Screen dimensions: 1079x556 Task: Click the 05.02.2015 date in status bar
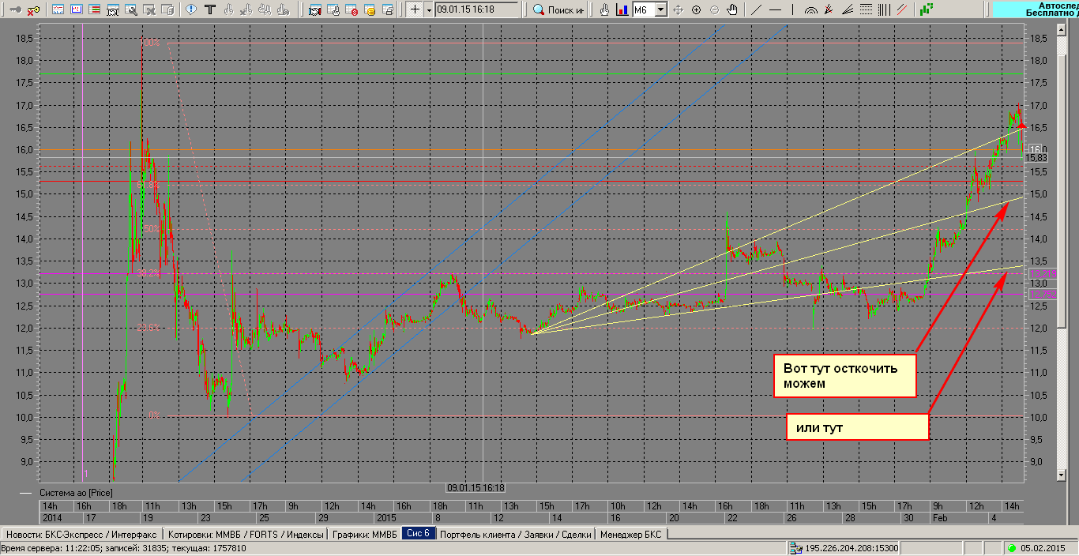(1043, 548)
